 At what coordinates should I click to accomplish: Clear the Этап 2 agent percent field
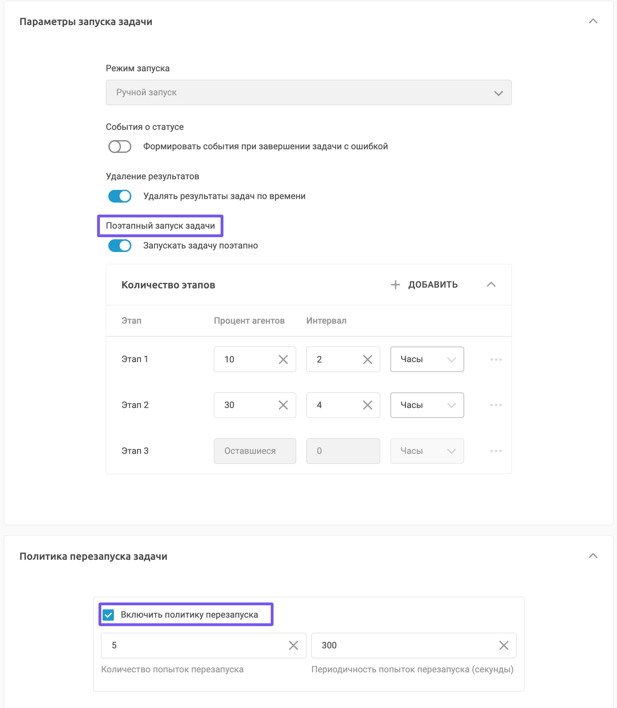[x=283, y=405]
